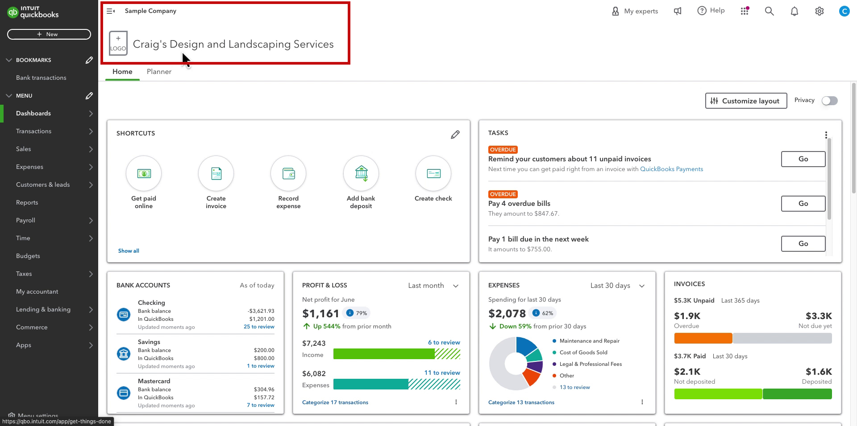Image resolution: width=857 pixels, height=426 pixels.
Task: Click 11 to review for Expenses
Action: (442, 373)
